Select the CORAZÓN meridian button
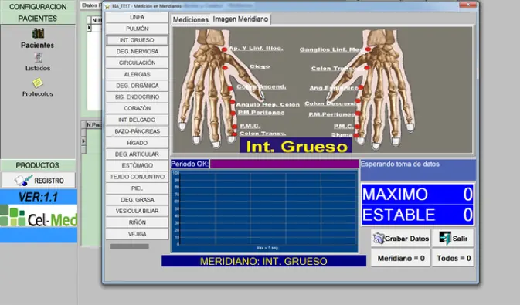 [137, 108]
